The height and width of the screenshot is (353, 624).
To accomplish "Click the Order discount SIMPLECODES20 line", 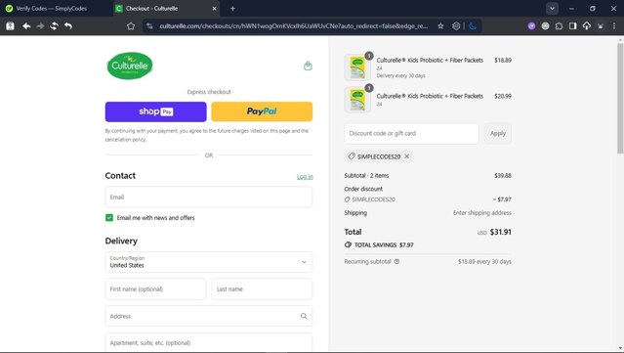I will [x=428, y=199].
